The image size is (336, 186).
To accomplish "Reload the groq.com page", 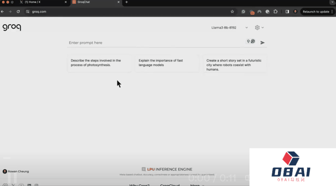I will pos(18,11).
